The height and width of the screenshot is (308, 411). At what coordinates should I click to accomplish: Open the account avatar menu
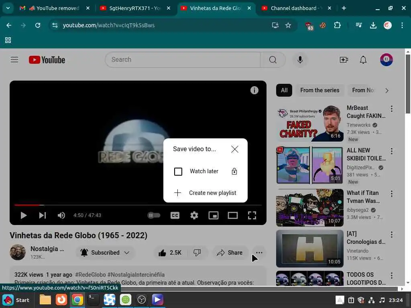tap(387, 60)
